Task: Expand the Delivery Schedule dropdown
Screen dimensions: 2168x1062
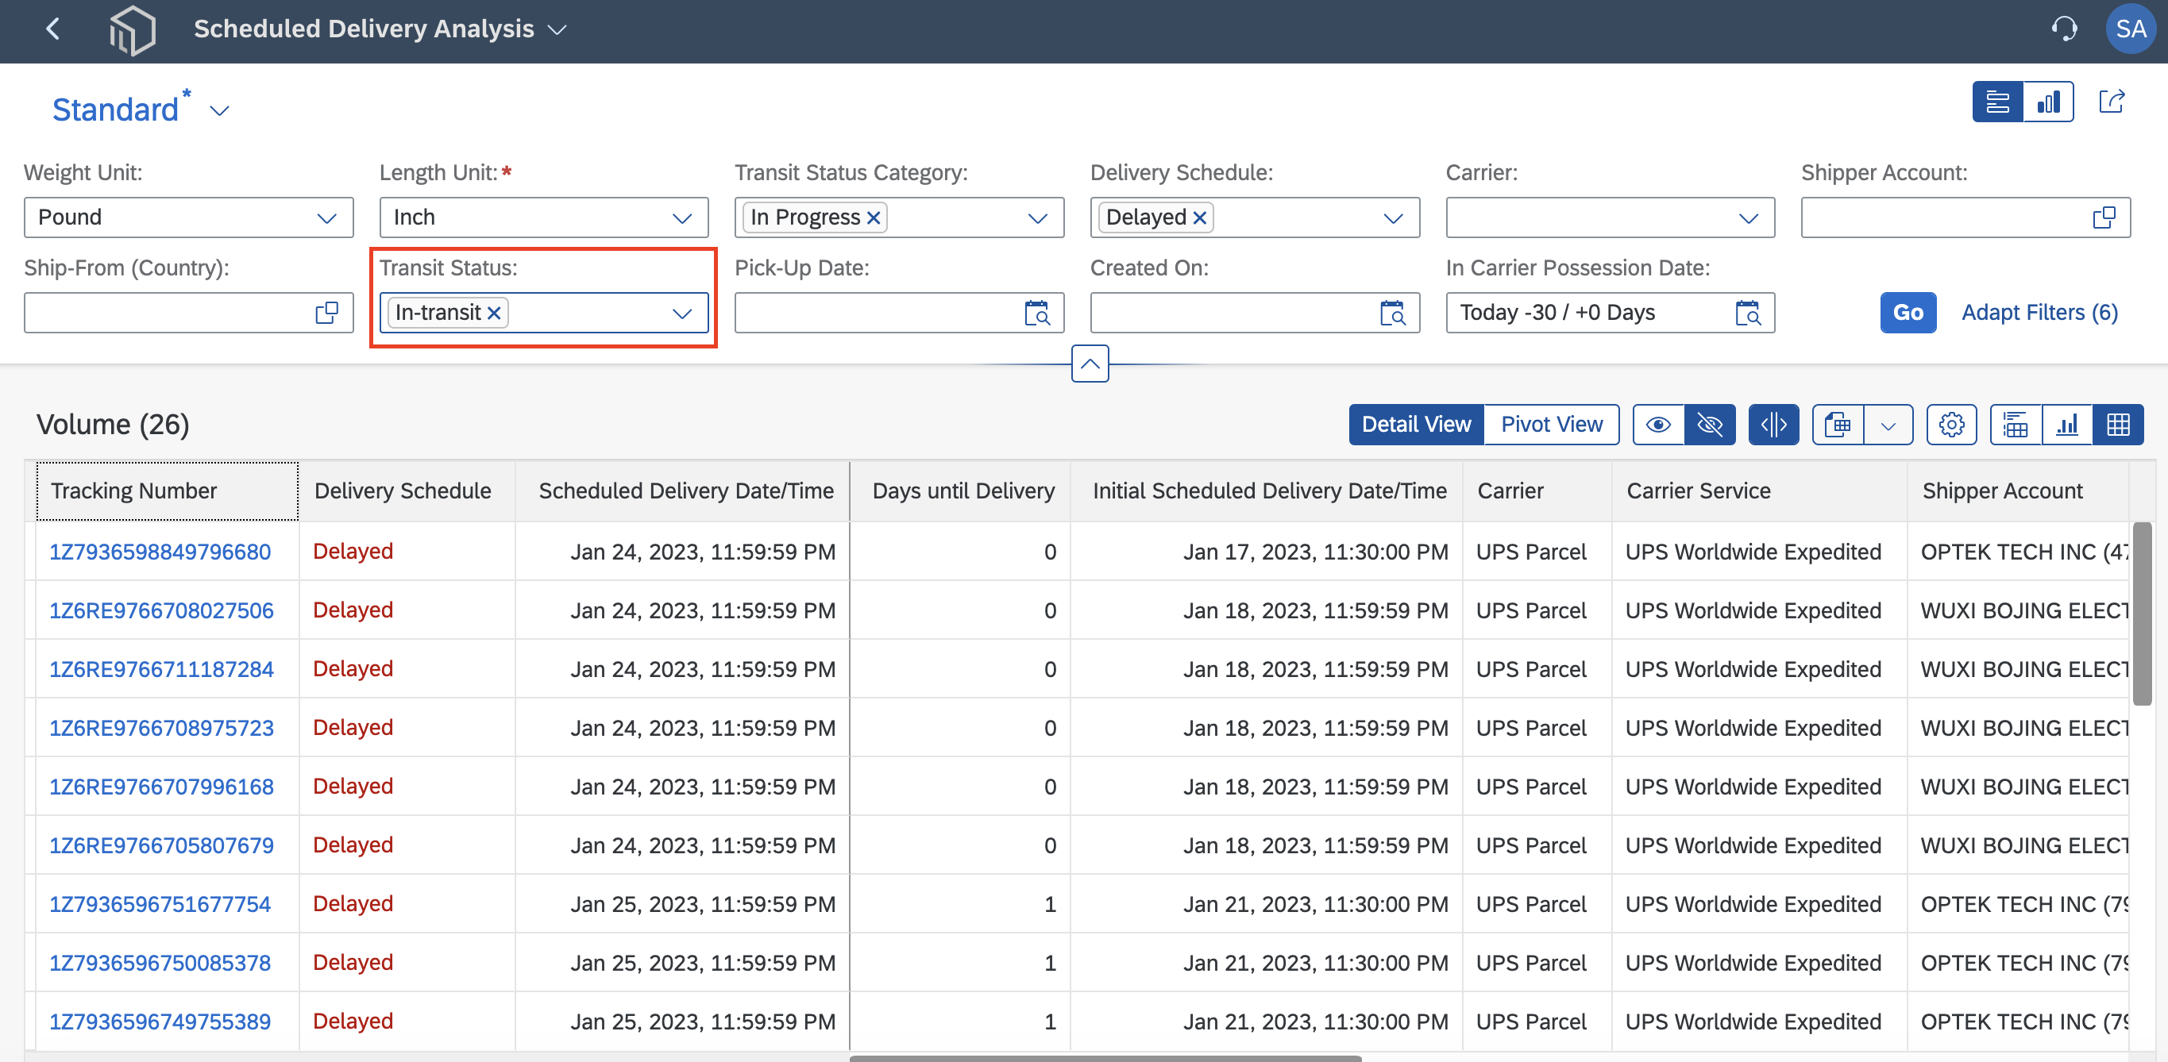Action: tap(1392, 218)
